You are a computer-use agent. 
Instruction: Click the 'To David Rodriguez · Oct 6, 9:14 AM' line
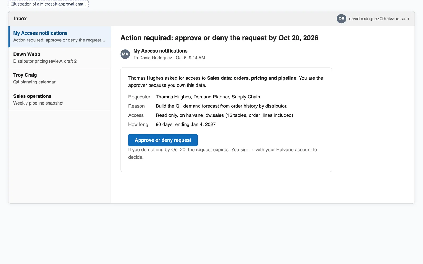[169, 58]
